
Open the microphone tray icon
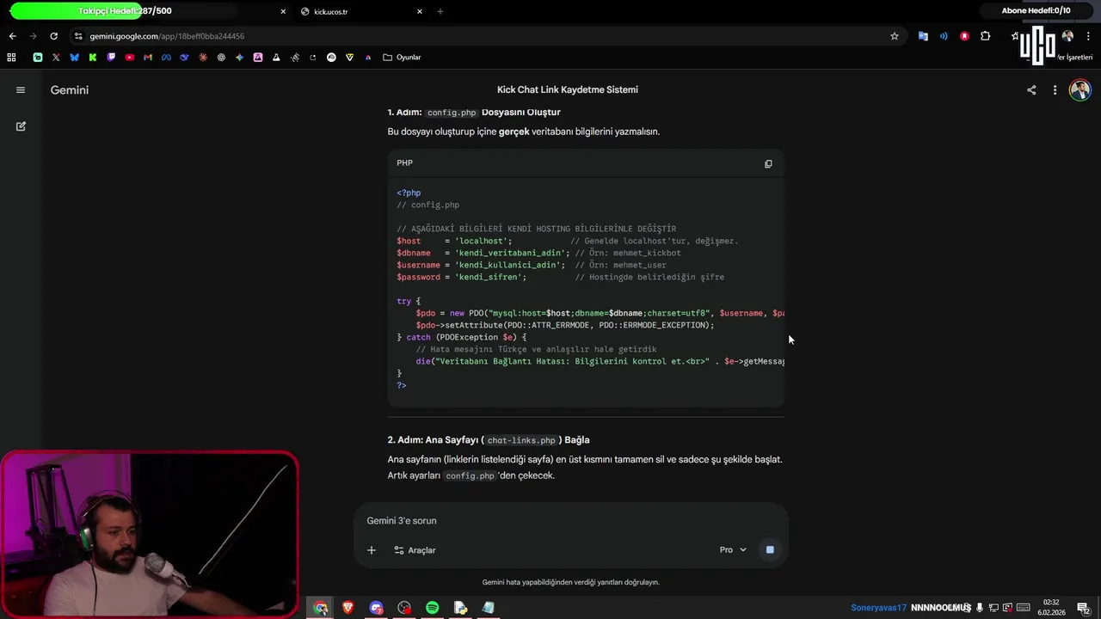click(x=980, y=608)
